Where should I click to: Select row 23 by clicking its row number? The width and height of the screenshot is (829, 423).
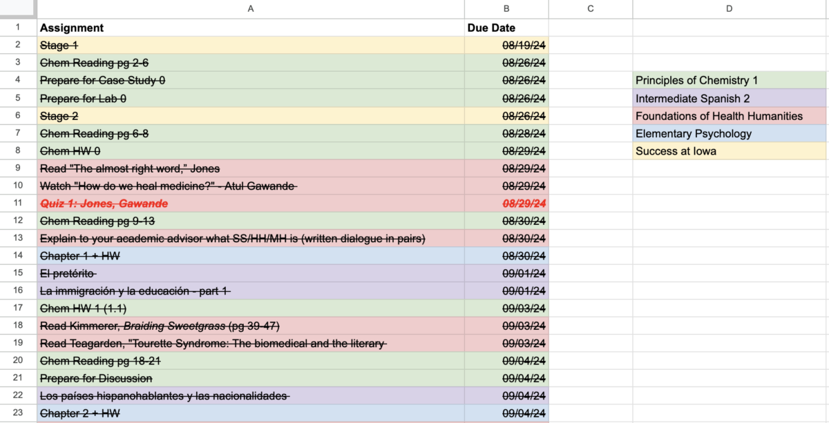click(17, 413)
